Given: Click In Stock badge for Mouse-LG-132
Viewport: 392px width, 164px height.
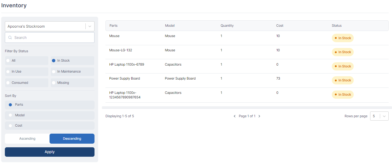Looking at the screenshot, I should [x=343, y=52].
